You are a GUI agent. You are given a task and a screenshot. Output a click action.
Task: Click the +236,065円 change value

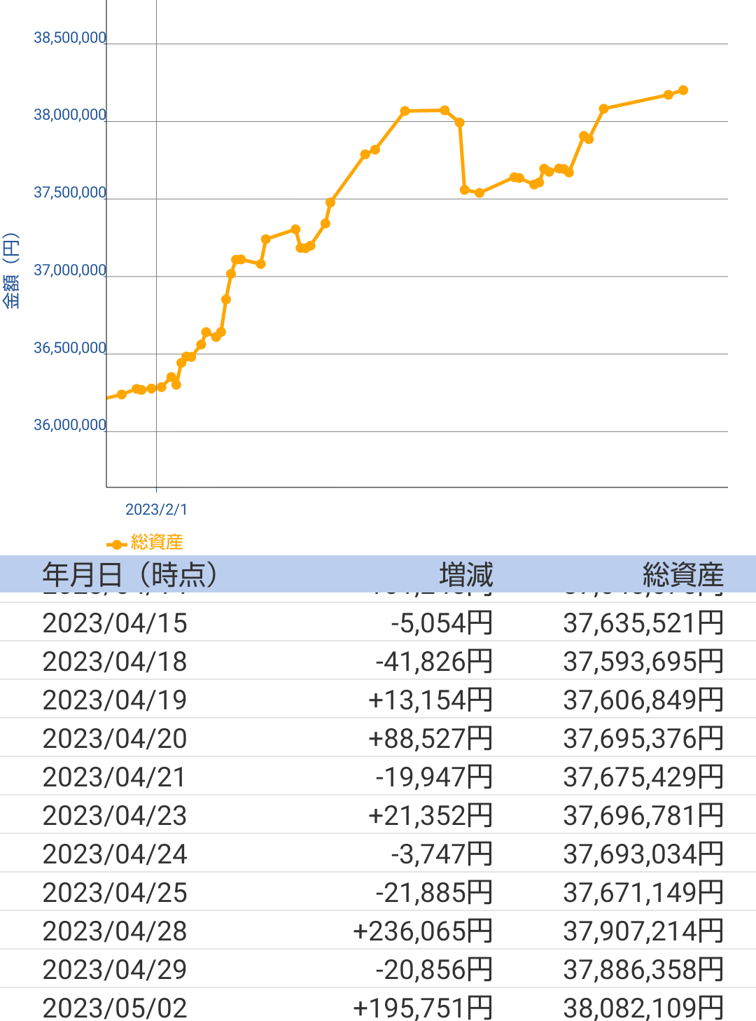[423, 931]
